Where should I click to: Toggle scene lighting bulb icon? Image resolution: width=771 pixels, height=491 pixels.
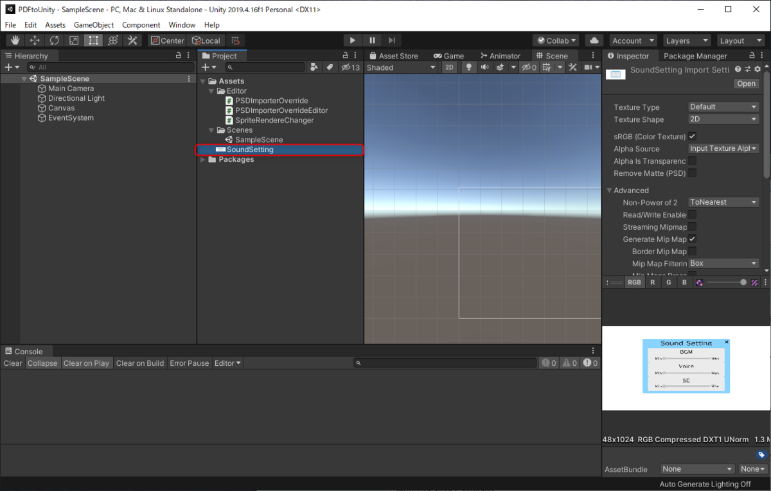tap(469, 67)
